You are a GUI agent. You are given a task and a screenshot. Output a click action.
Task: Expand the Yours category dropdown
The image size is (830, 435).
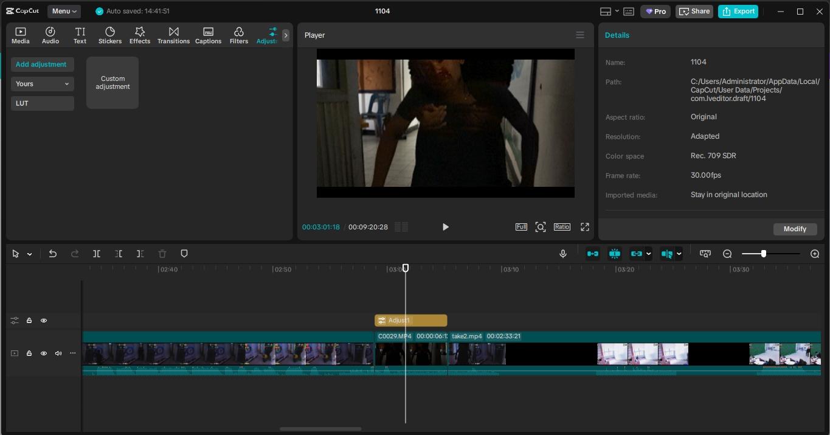click(x=43, y=84)
